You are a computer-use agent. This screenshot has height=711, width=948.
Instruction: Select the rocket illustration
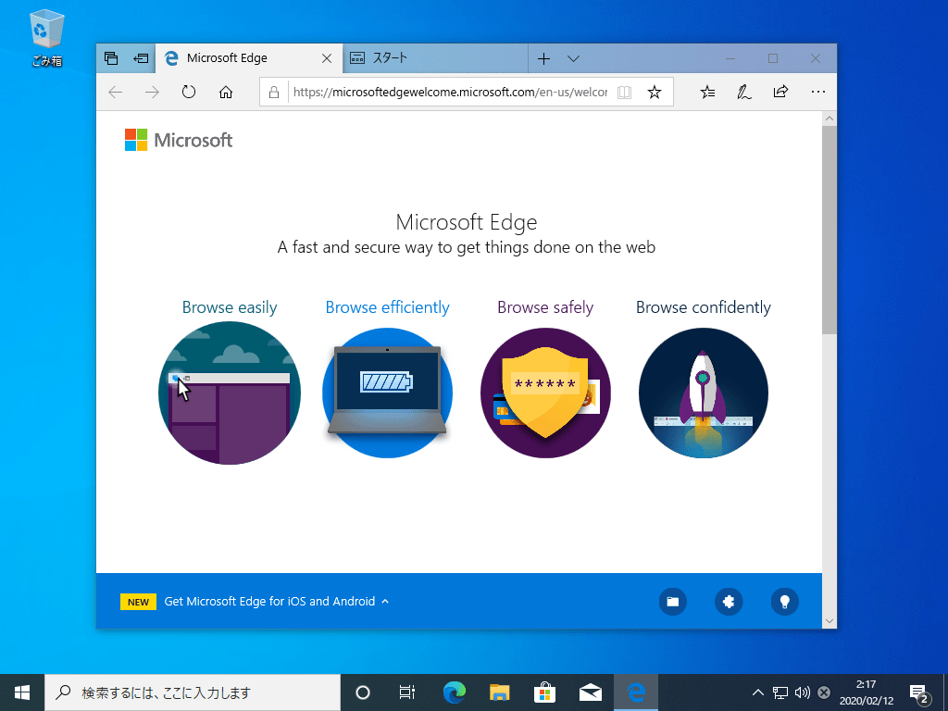[x=704, y=393]
